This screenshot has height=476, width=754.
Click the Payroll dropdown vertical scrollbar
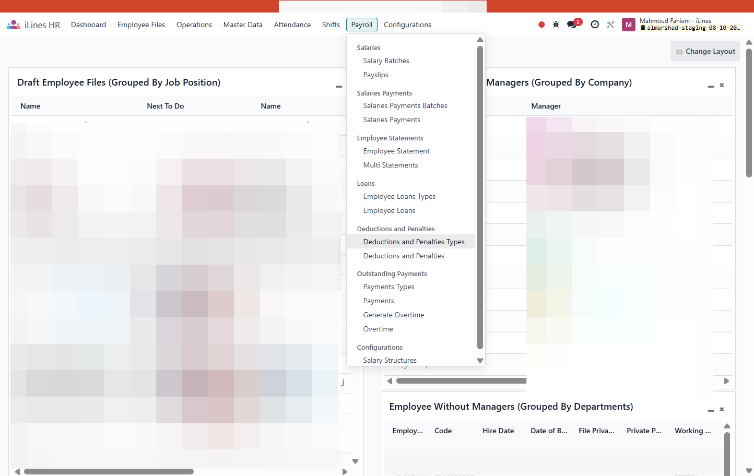(480, 197)
